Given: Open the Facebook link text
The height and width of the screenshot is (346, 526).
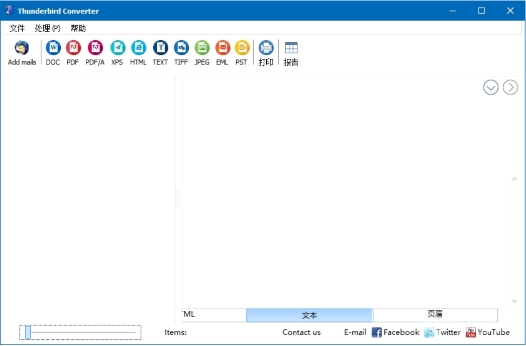Looking at the screenshot, I should 401,332.
